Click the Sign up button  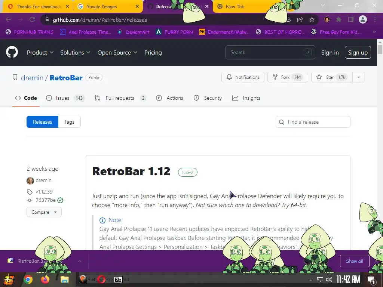tap(358, 52)
